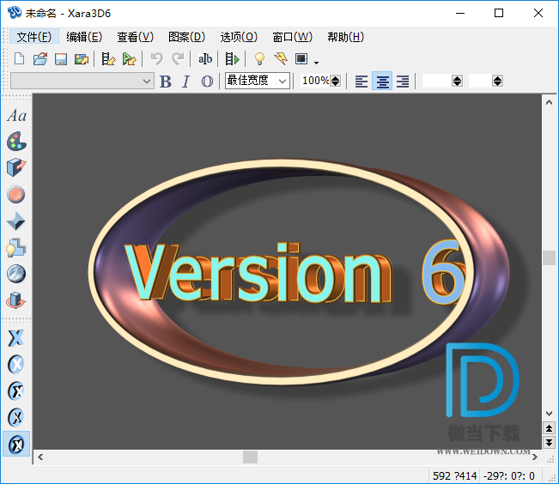
Task: Open the color palette options
Action: pos(16,141)
